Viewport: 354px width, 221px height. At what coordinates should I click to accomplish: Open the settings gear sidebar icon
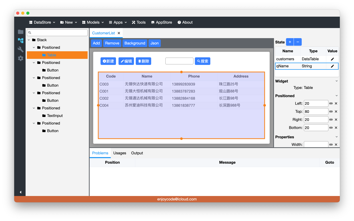pyautogui.click(x=21, y=58)
